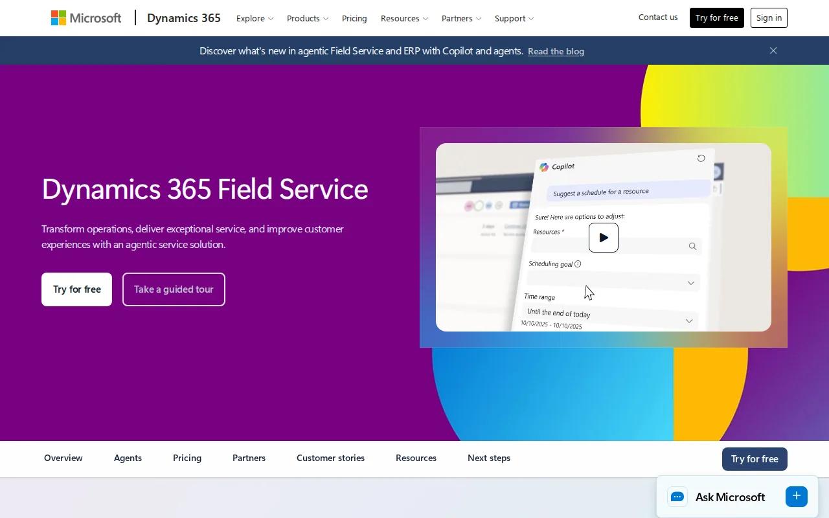Open the Dynamics 365 home link
This screenshot has width=829, height=518.
(x=184, y=18)
